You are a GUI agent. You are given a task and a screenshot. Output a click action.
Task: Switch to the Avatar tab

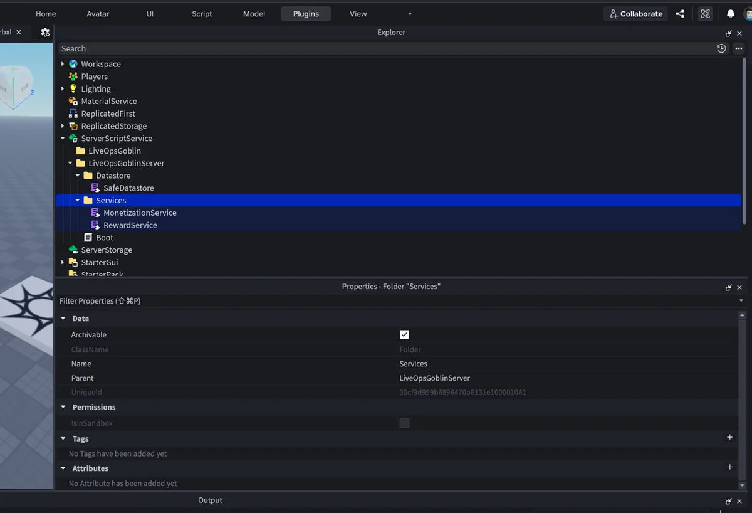(98, 14)
